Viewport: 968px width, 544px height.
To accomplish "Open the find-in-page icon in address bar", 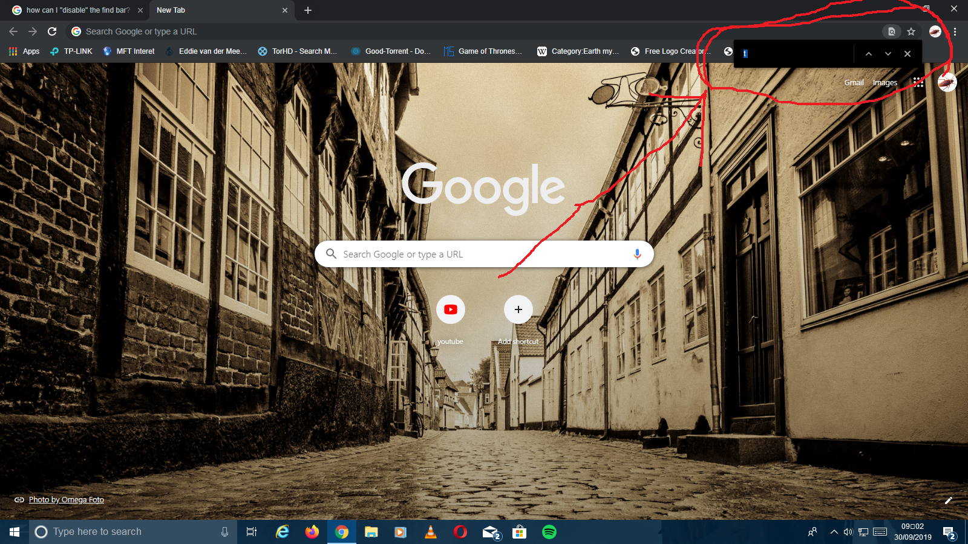I will pyautogui.click(x=891, y=31).
